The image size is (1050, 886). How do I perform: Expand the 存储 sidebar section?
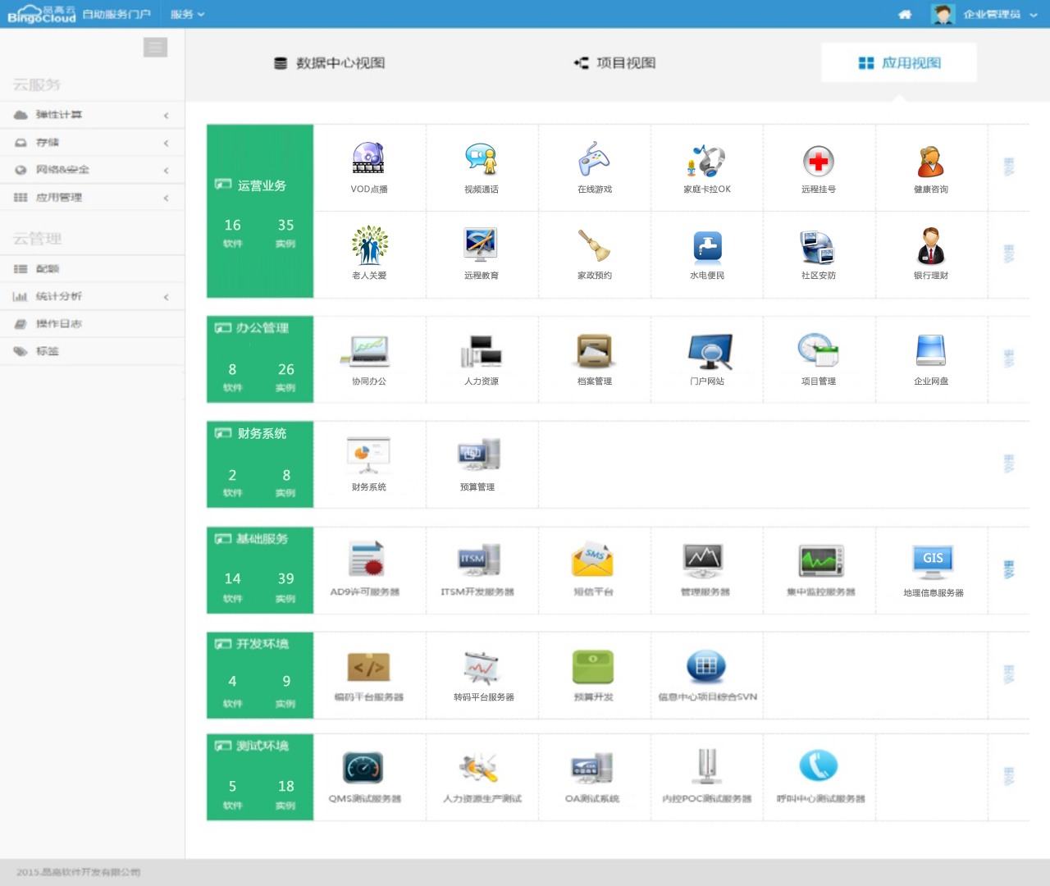coord(93,143)
